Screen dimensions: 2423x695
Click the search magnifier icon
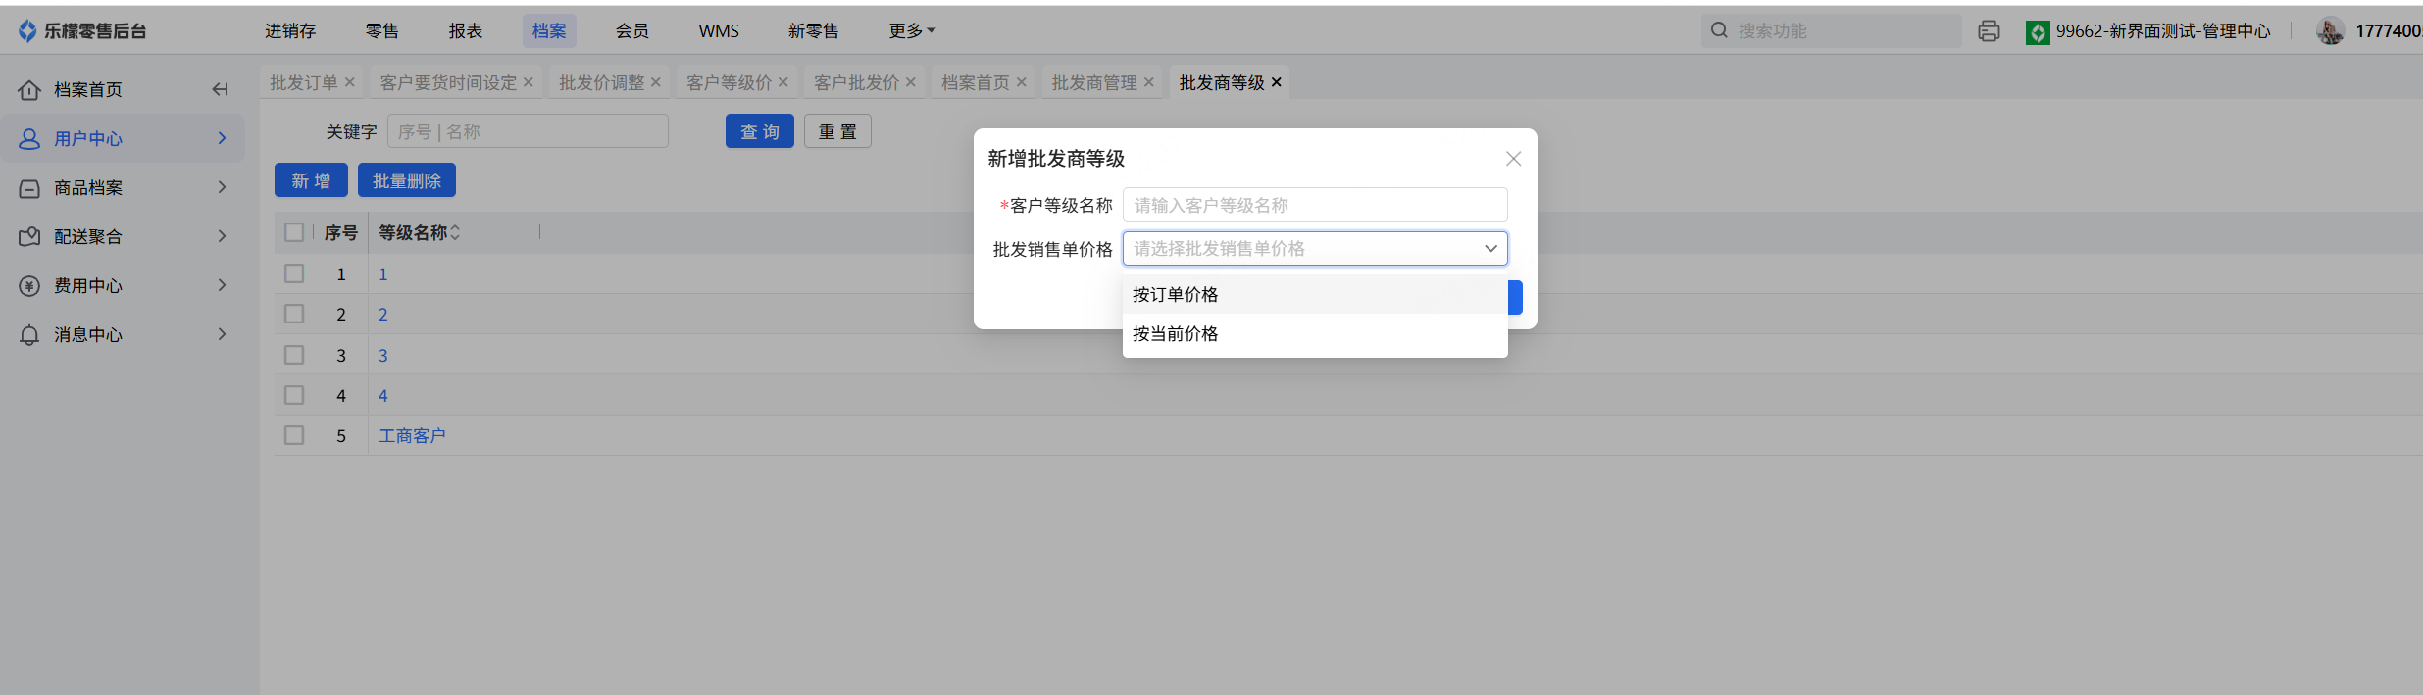click(1719, 30)
